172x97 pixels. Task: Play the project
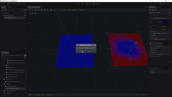151,4
